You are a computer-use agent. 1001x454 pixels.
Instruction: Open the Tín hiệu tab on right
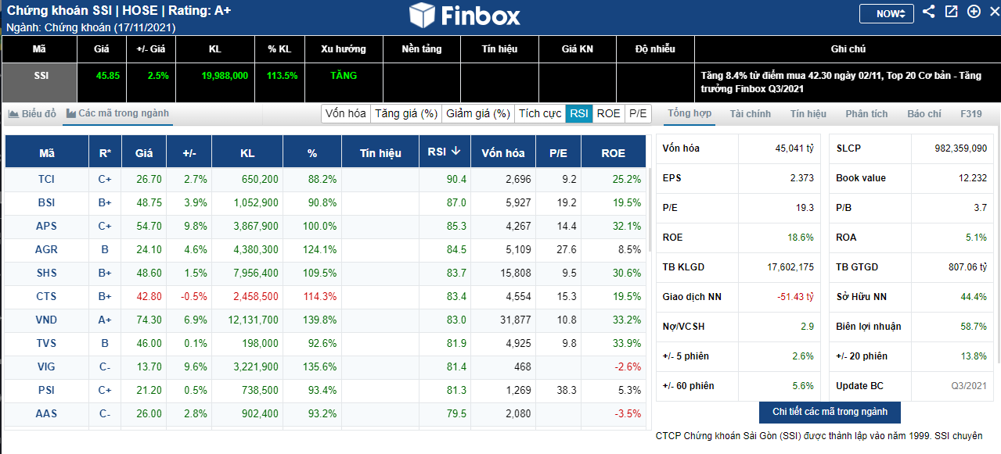point(808,114)
